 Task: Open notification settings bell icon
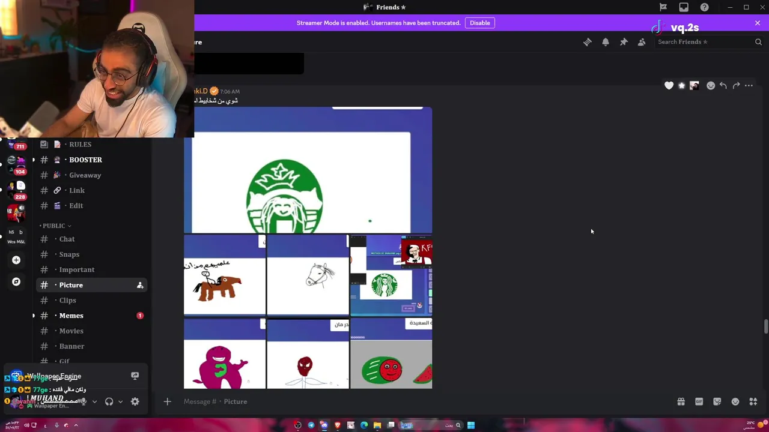click(606, 42)
